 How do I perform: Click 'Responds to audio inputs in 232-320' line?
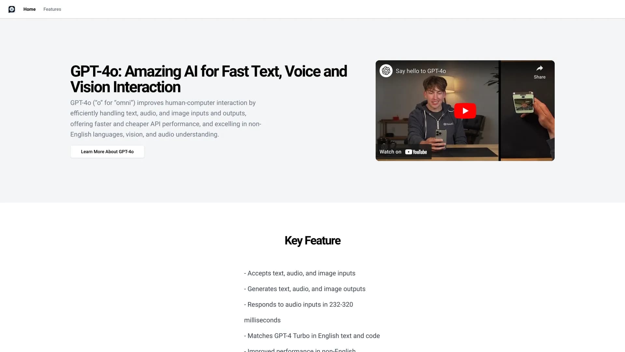pyautogui.click(x=299, y=305)
